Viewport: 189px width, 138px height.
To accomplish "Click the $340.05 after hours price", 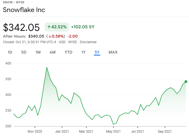I will tap(36, 36).
